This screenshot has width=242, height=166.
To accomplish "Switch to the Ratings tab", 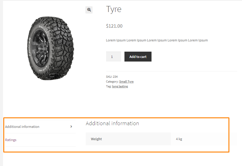I will pyautogui.click(x=11, y=140).
